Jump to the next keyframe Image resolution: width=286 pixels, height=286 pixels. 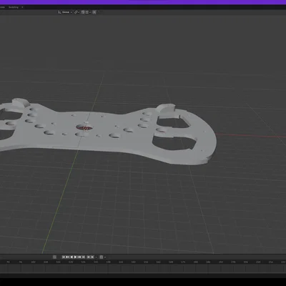79,257
